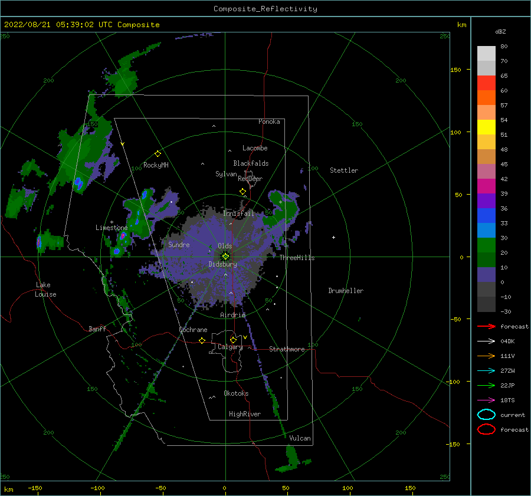The image size is (531, 496).
Task: Click the Olds city label
Action: click(225, 246)
